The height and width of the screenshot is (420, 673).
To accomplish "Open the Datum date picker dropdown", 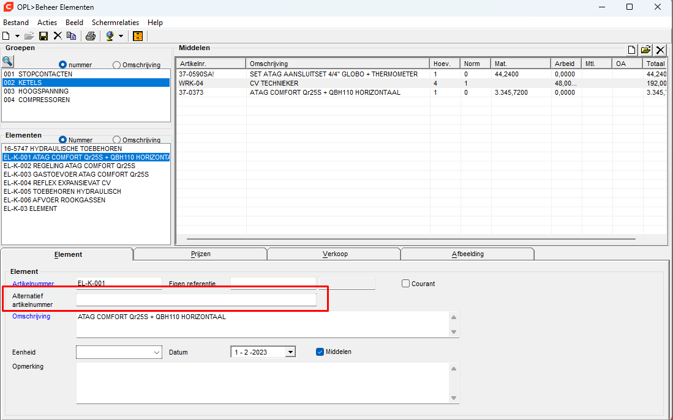I will click(x=291, y=352).
